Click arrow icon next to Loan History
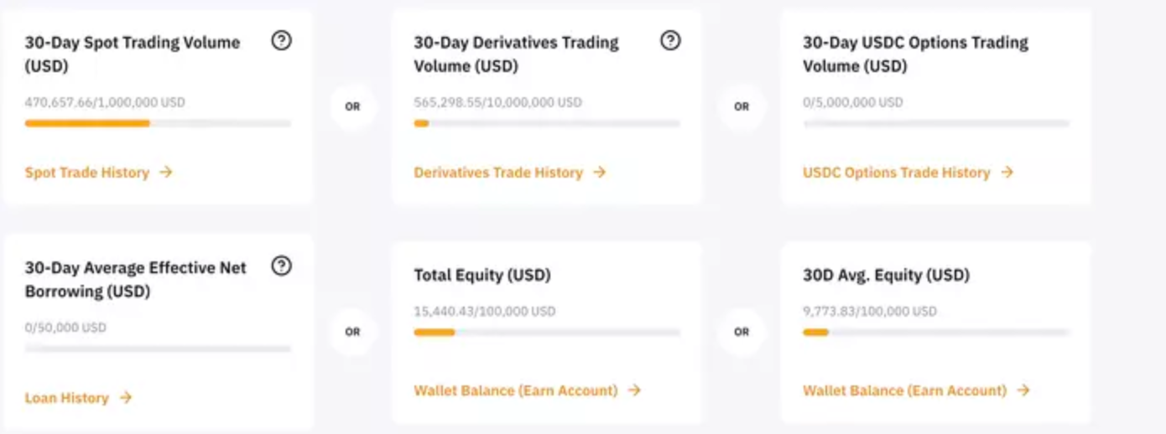Screen dimensions: 1166x434 pos(125,397)
